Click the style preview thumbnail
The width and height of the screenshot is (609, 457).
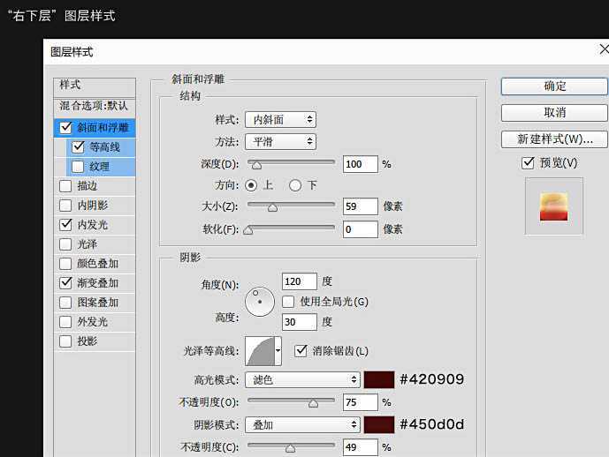coord(554,206)
